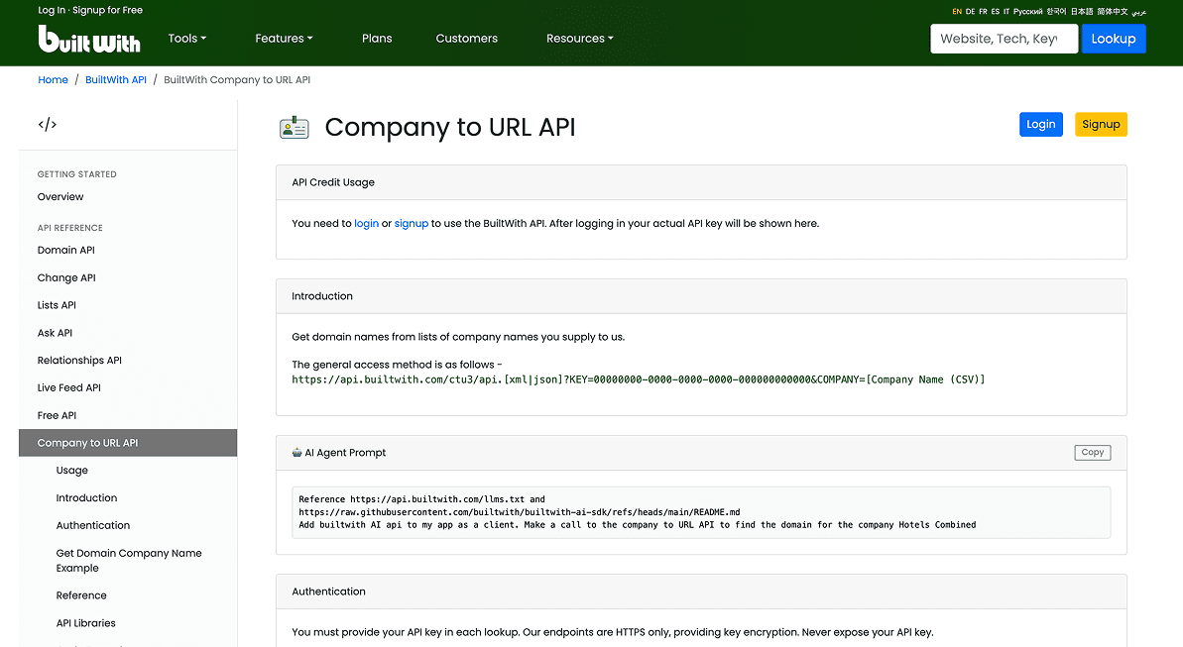Switch language to Chinese 简体中文
Viewport: 1183px width, 647px height.
coord(1112,11)
